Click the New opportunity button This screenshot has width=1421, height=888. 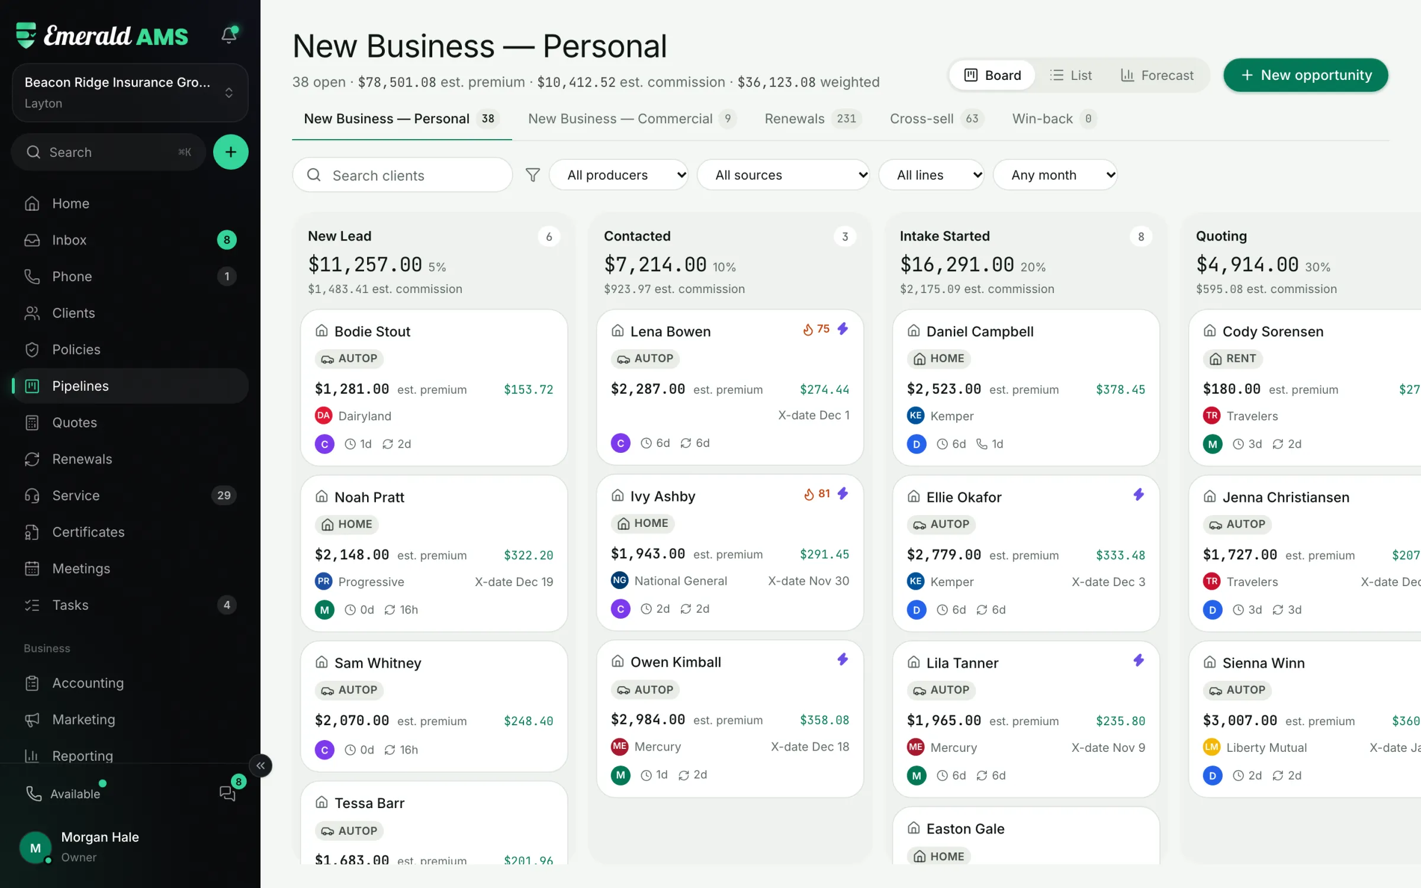coord(1306,75)
